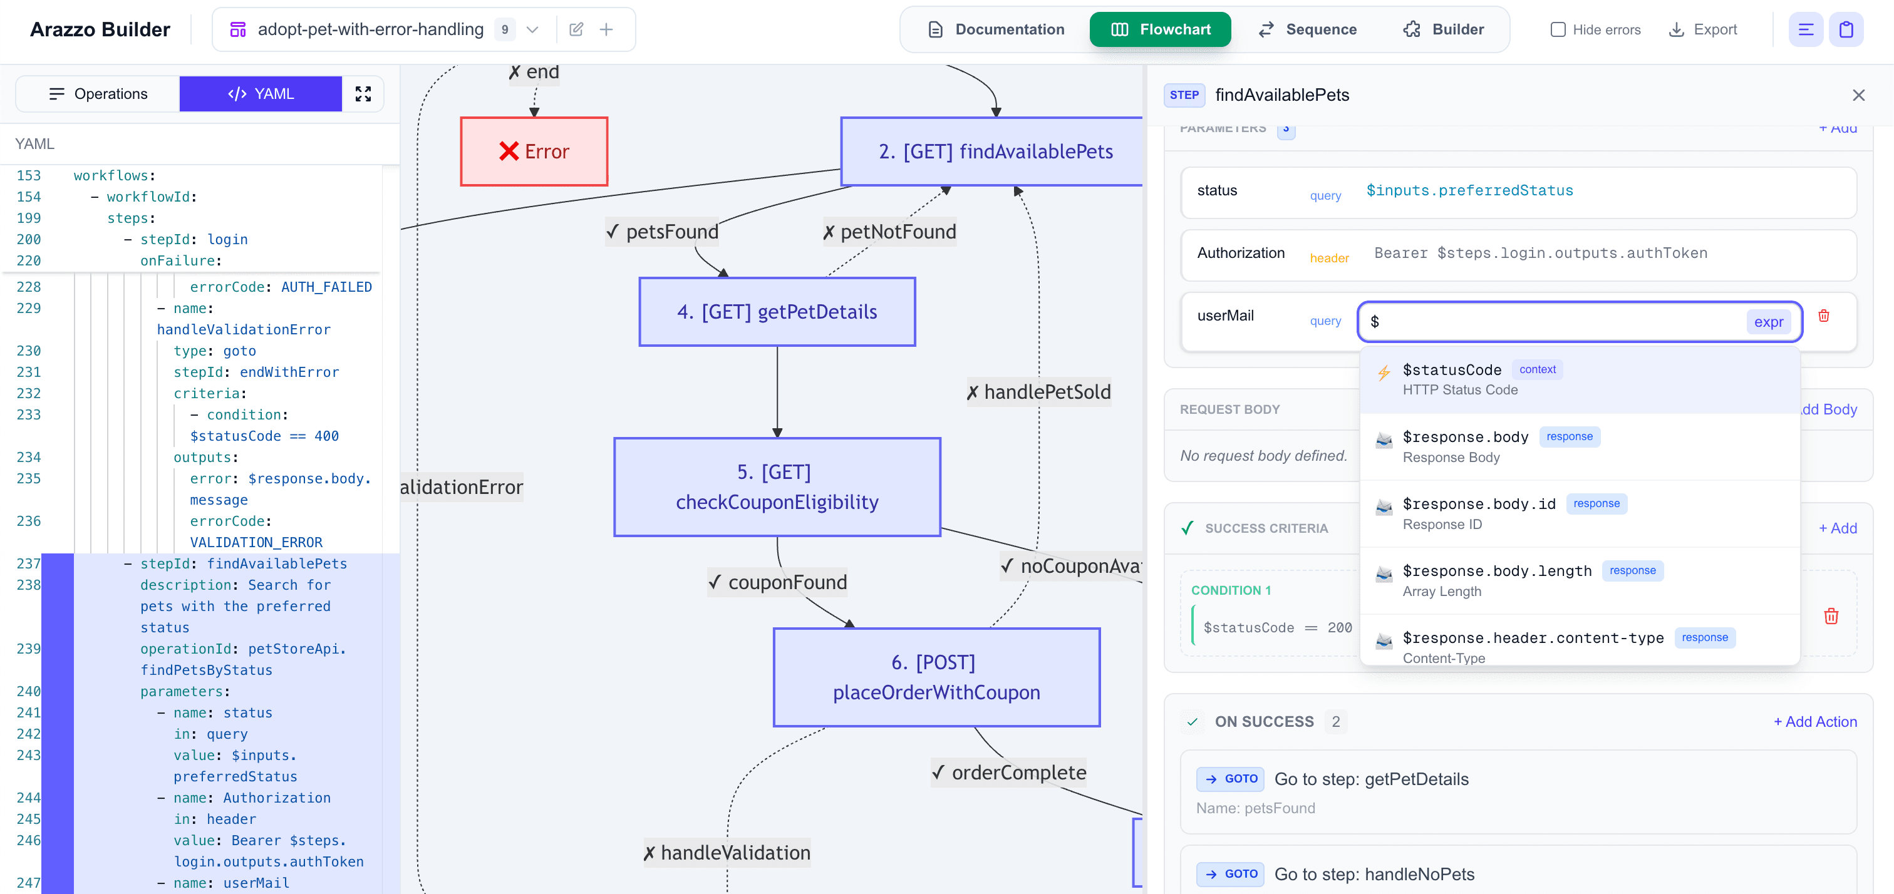
Task: Click the rename workflow pencil icon
Action: pyautogui.click(x=576, y=29)
